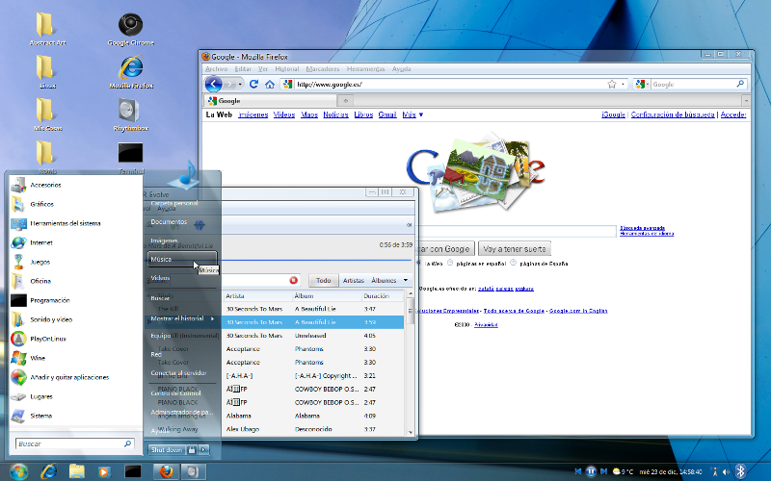This screenshot has height=481, width=771.
Task: Go back using Firefox's back arrow
Action: pyautogui.click(x=213, y=84)
